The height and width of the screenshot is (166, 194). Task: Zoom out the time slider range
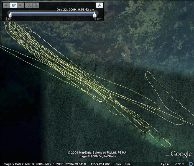click(x=29, y=5)
